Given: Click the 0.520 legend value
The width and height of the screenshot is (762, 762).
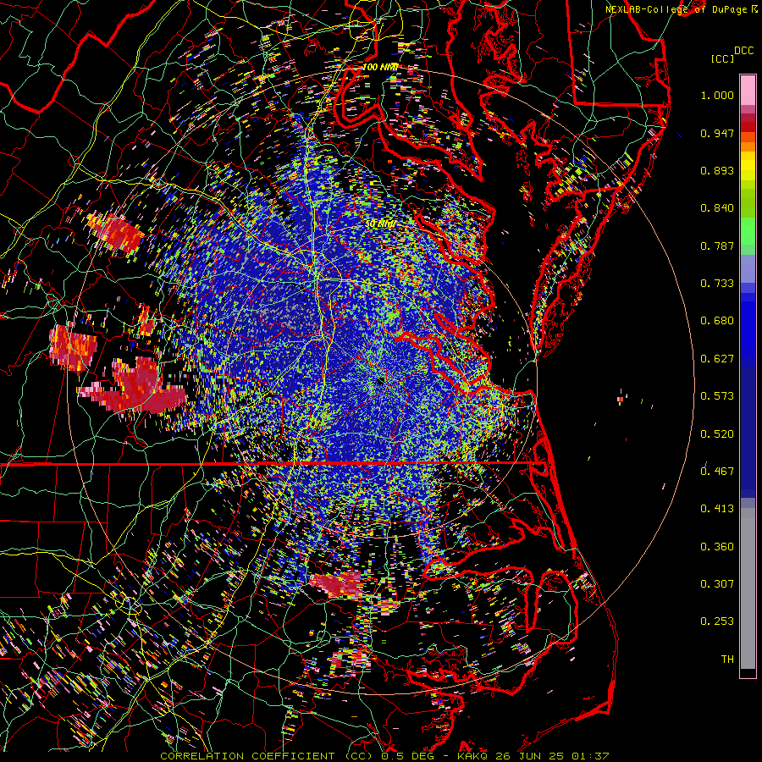Looking at the screenshot, I should click(717, 434).
